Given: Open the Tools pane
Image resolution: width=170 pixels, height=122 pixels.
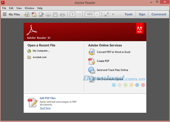Looking at the screenshot, I should pyautogui.click(x=129, y=14).
